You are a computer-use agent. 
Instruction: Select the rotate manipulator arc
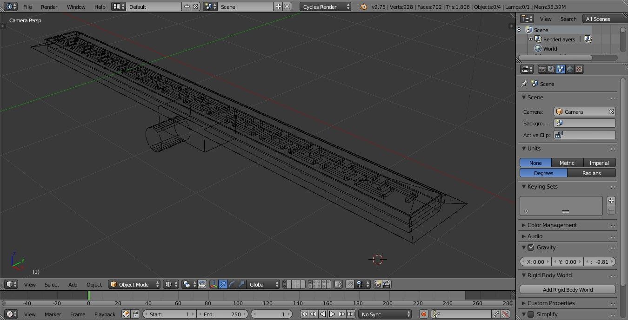[232, 284]
